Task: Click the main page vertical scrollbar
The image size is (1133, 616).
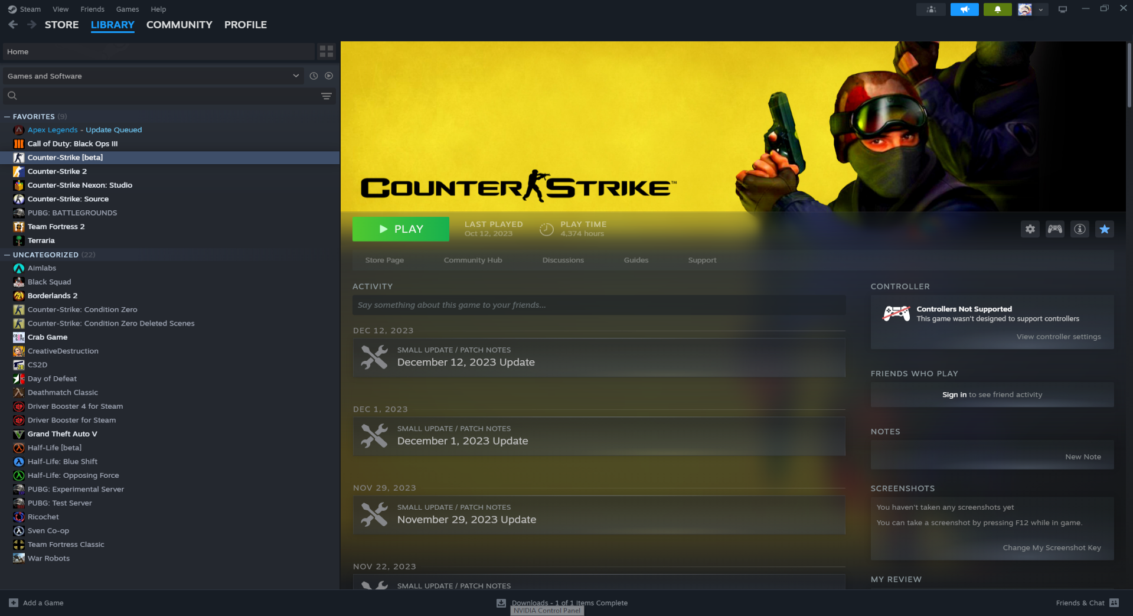Action: [1128, 77]
